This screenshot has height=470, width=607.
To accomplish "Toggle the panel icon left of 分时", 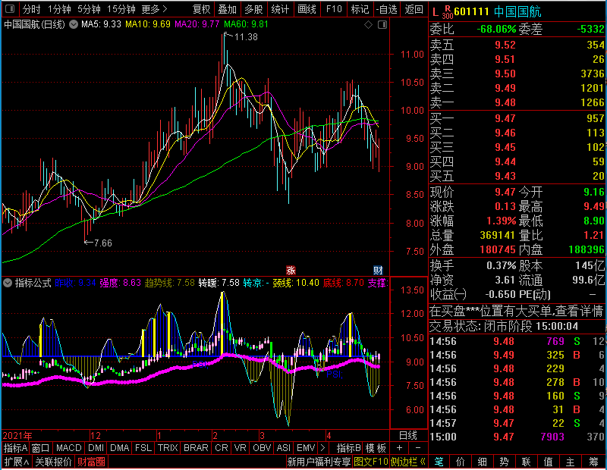I will pyautogui.click(x=10, y=8).
